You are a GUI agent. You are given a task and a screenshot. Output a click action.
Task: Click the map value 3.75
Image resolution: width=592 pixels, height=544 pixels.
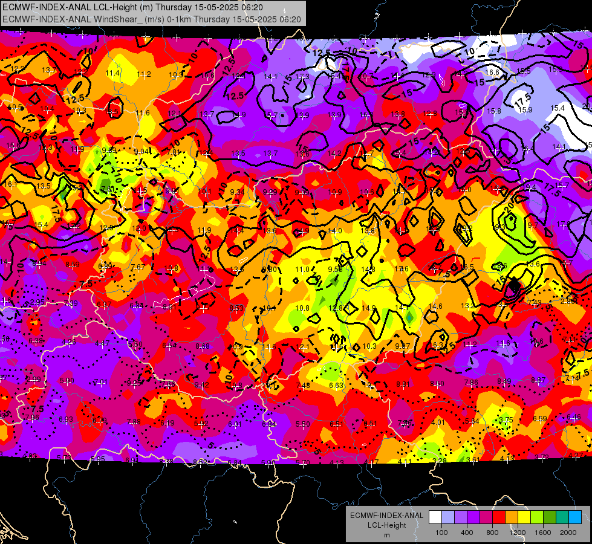pyautogui.click(x=506, y=420)
